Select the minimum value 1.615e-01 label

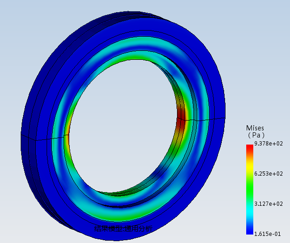tap(267, 234)
